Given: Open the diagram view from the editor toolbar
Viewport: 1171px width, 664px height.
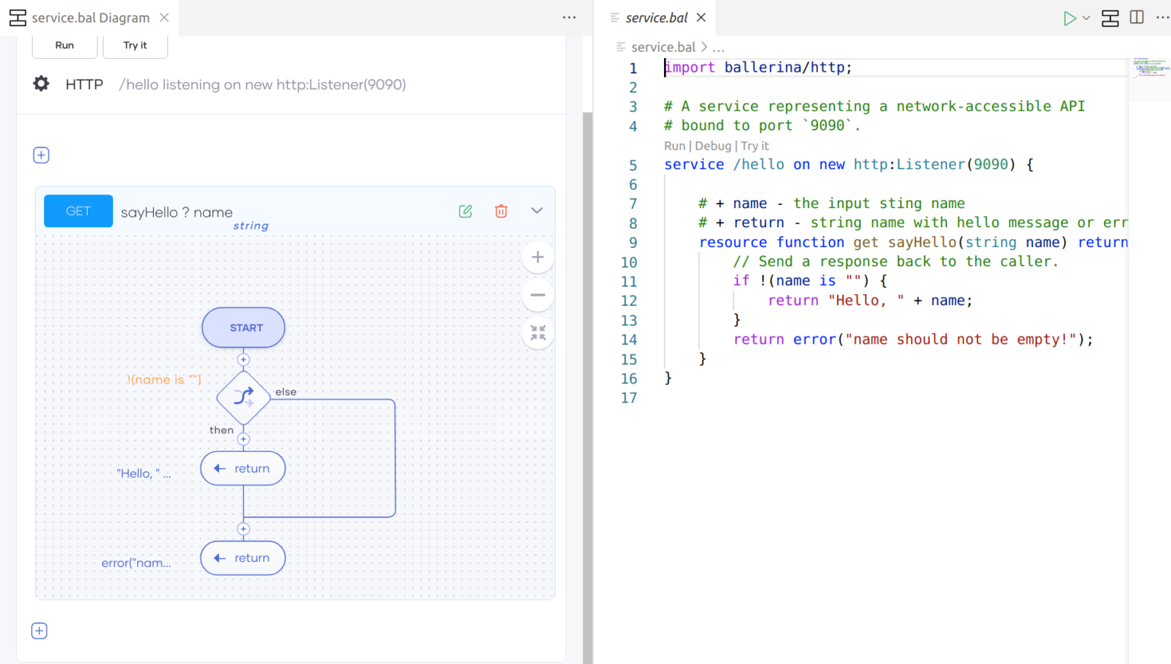Looking at the screenshot, I should point(1110,18).
